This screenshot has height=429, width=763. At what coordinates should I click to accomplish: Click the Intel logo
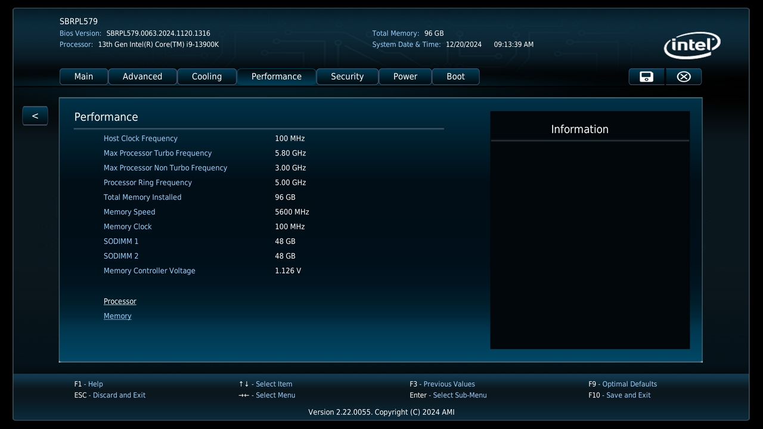tap(692, 45)
